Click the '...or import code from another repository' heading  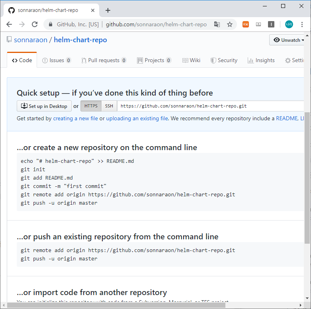click(x=92, y=292)
